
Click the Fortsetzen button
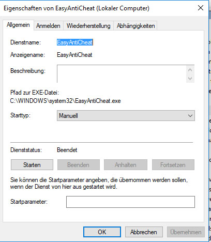point(173,165)
